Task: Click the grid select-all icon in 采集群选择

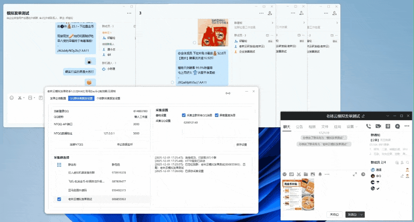Action: click(59, 165)
